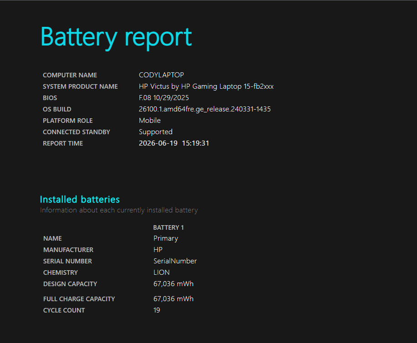Image resolution: width=417 pixels, height=343 pixels.
Task: Select the 'CHEMISTRY' row label
Action: pos(60,273)
